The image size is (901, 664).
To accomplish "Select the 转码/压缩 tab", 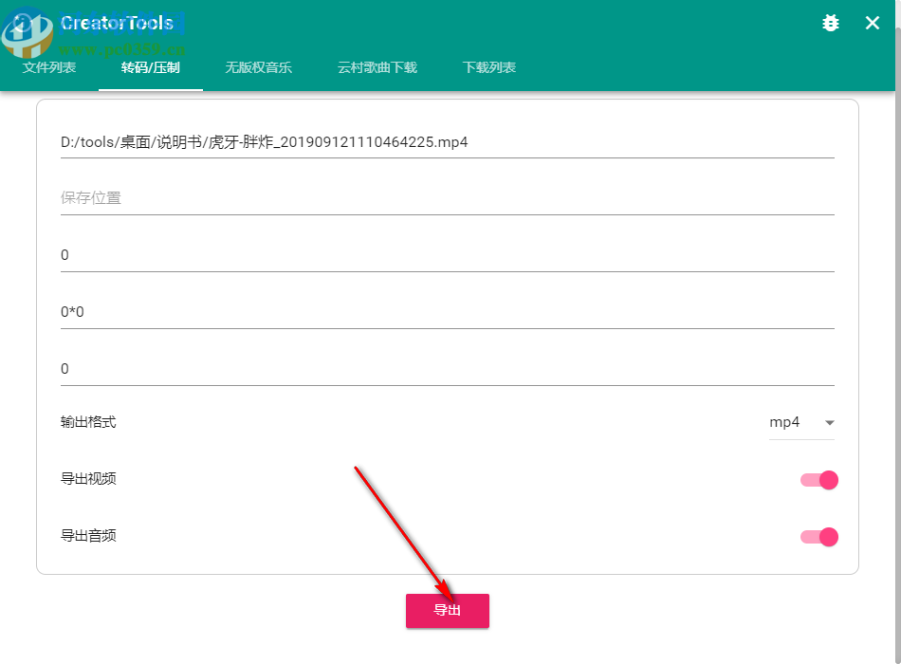I will pyautogui.click(x=150, y=67).
